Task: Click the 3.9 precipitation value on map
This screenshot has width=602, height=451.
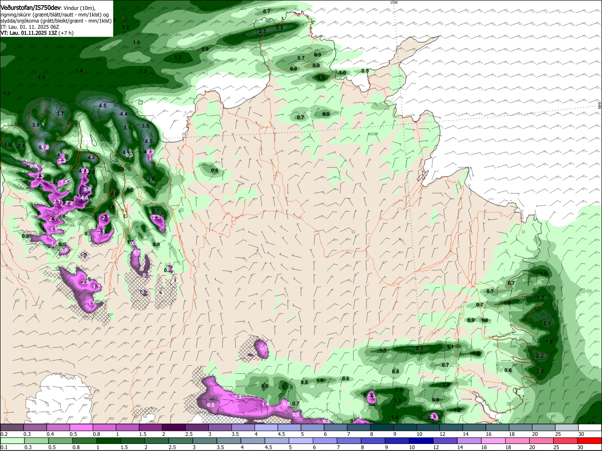Action: (36, 125)
